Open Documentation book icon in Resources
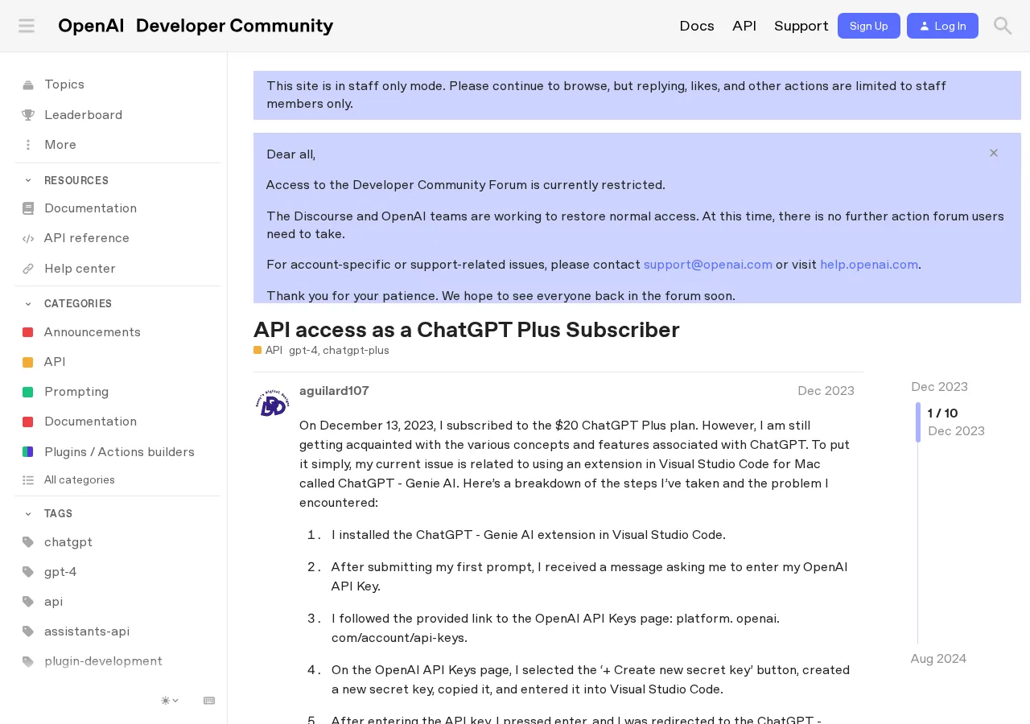This screenshot has width=1030, height=724. [28, 208]
